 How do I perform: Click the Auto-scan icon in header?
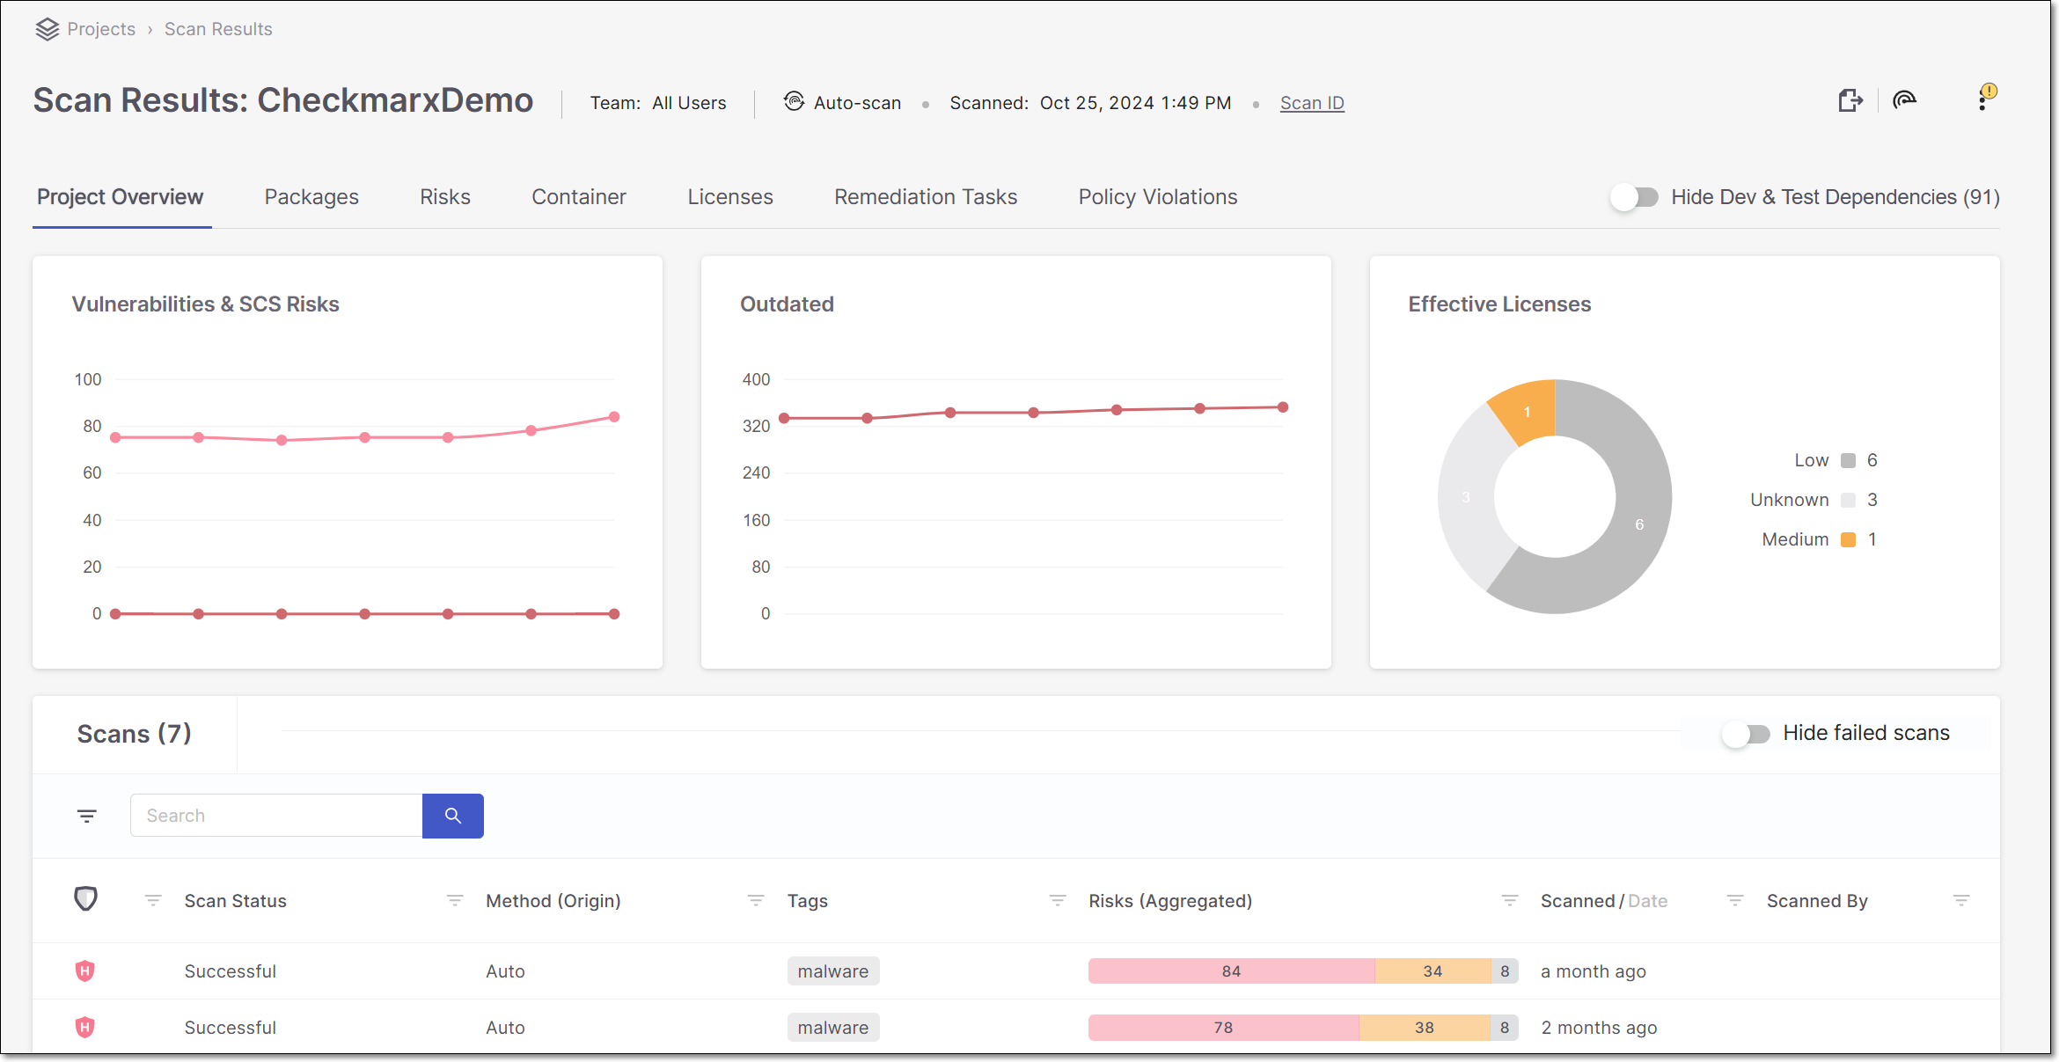794,101
